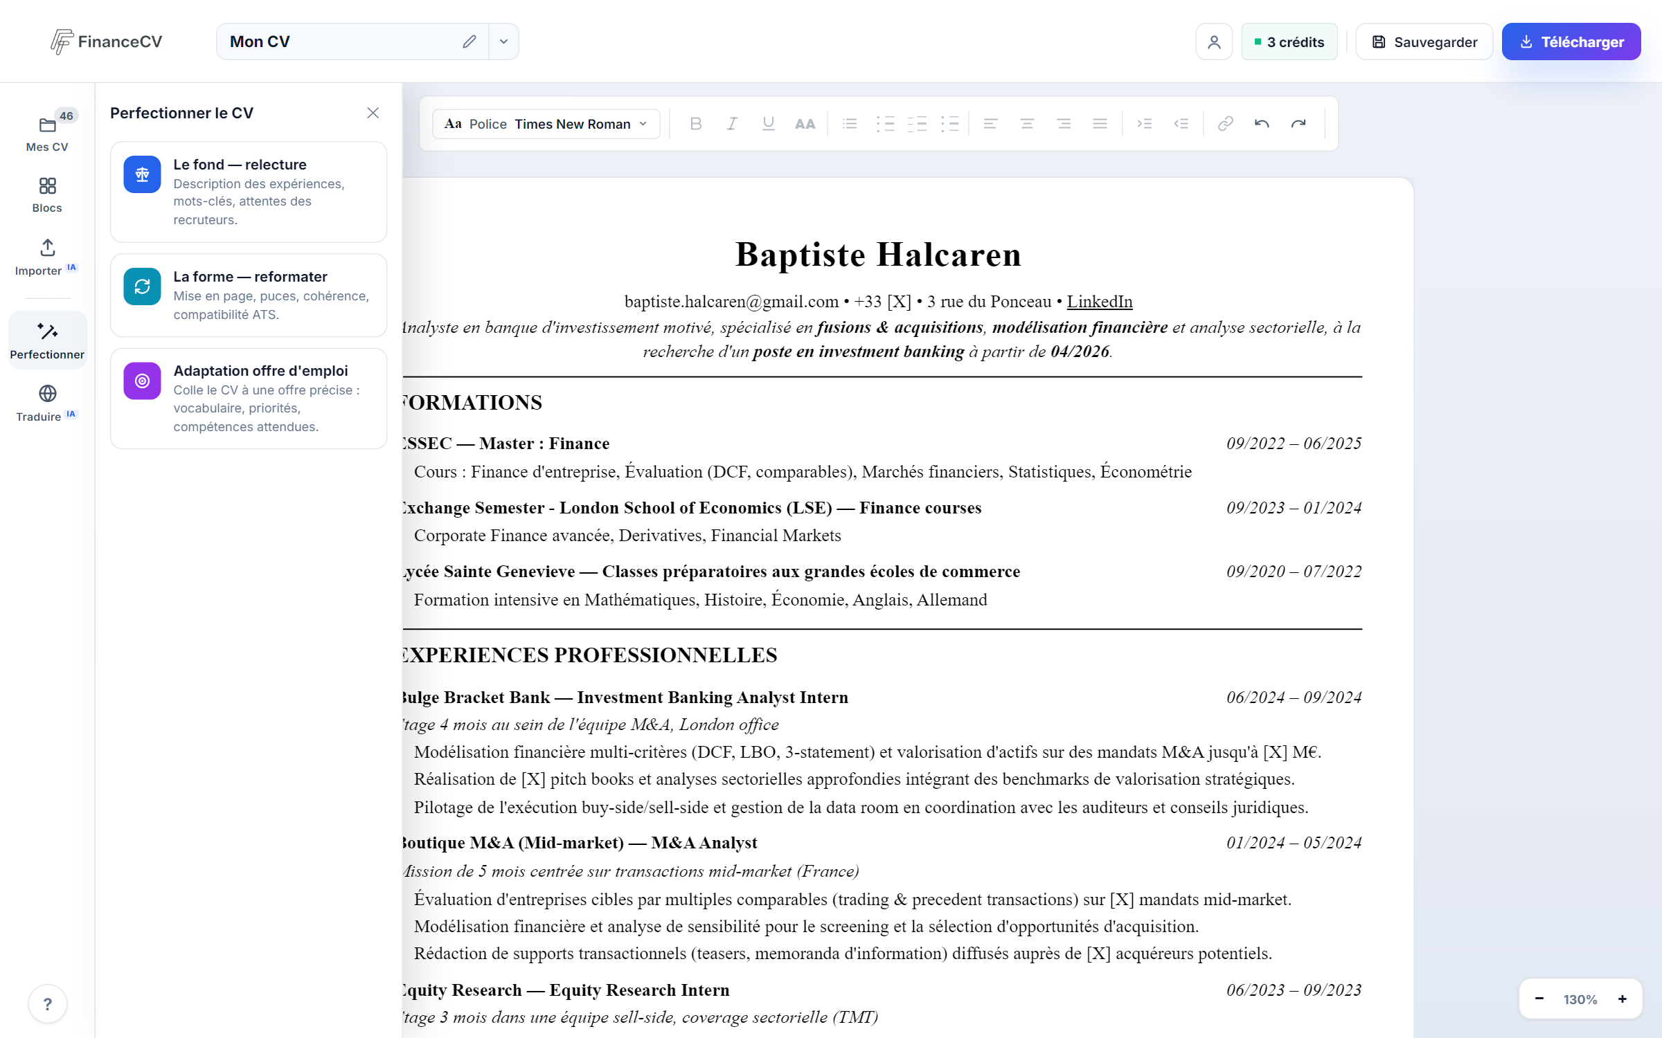Click the increase indent icon
This screenshot has width=1662, height=1038.
click(x=1145, y=124)
